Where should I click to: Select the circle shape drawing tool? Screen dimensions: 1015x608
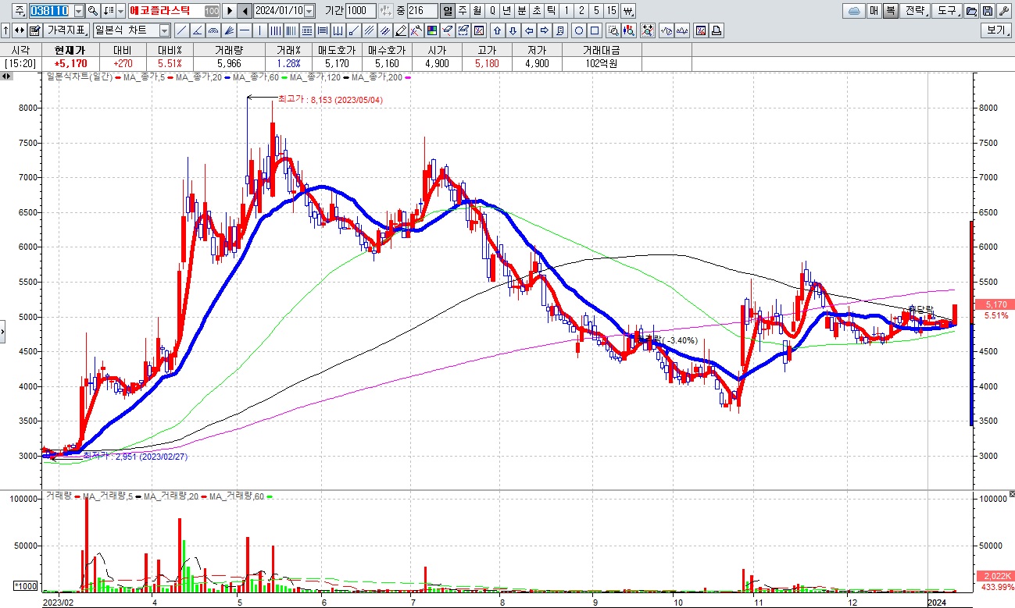[579, 30]
